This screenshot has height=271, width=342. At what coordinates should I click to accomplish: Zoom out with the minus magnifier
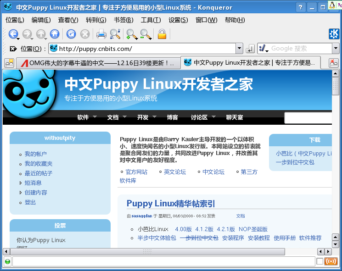[x=146, y=34]
